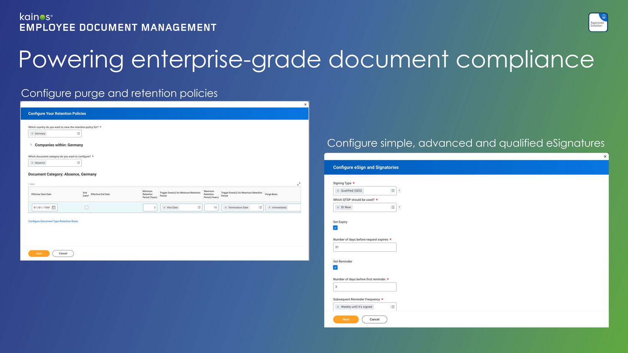The height and width of the screenshot is (353, 628).
Task: Remove the Termination Date tag's x icon
Action: (226, 207)
